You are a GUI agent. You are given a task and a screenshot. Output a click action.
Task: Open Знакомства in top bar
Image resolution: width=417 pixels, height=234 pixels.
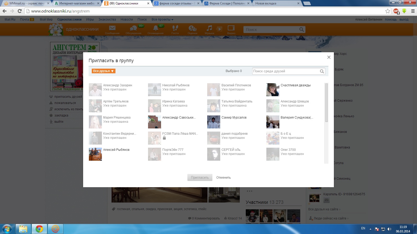click(x=107, y=19)
